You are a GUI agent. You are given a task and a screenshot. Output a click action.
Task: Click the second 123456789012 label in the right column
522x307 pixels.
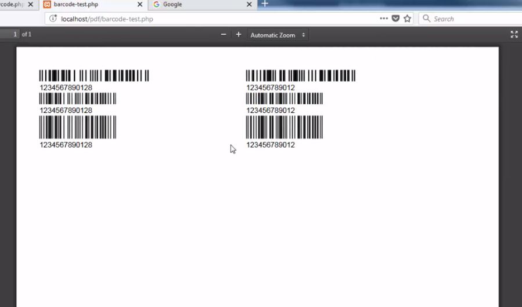click(271, 110)
